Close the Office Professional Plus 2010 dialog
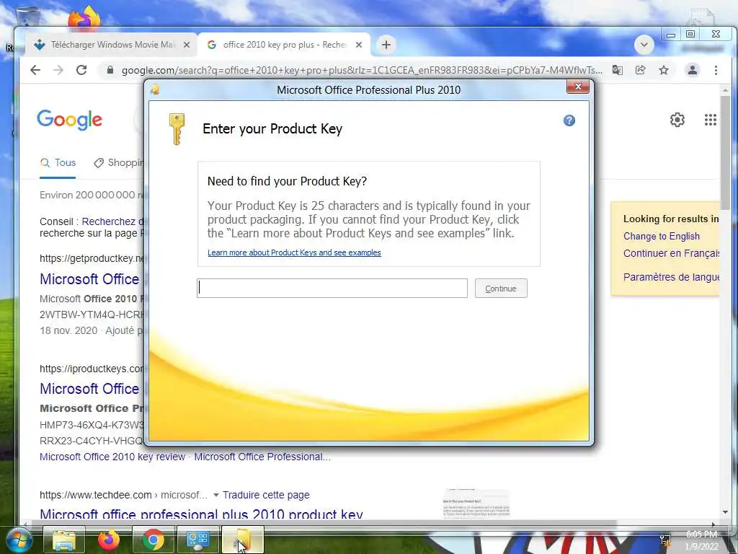Image resolution: width=738 pixels, height=554 pixels. (577, 87)
